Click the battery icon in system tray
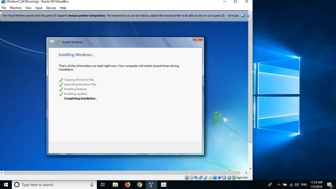The width and height of the screenshot is (336, 189). [x=285, y=184]
